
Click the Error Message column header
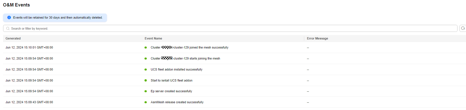coord(318,38)
